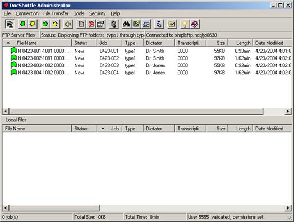Select file row N 0423-003-1002 0000
This screenshot has width=294, height=222.
click(147, 65)
